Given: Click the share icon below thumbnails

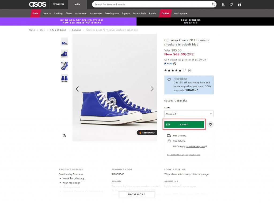Looking at the screenshot, I should pyautogui.click(x=64, y=135).
